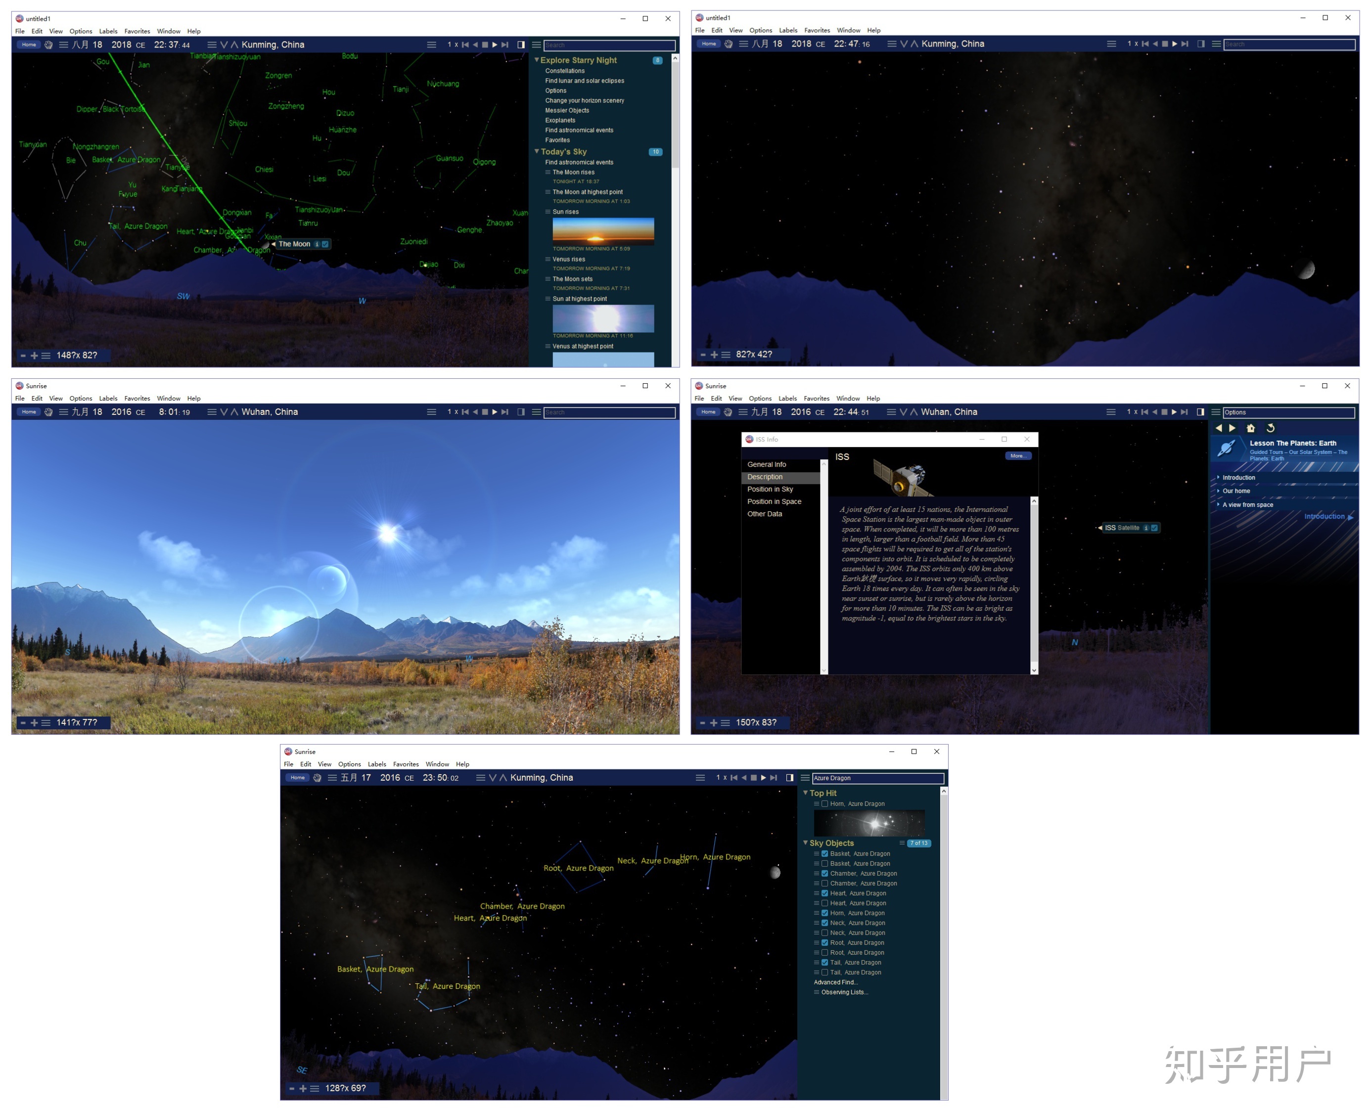Screen dimensions: 1370x1112
Task: Click the info icon on The Moon label
Action: (x=317, y=244)
